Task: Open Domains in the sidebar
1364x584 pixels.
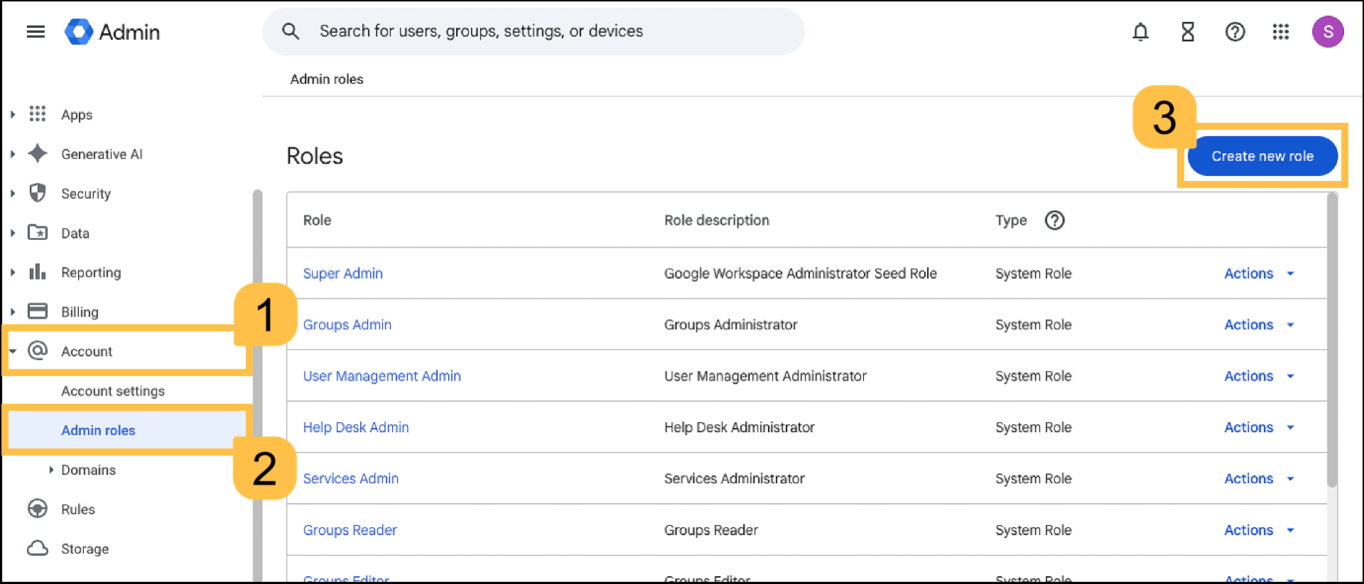Action: click(88, 470)
